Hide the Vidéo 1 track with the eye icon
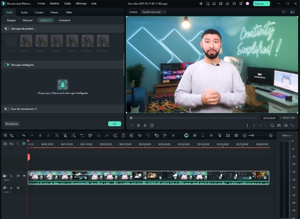The width and height of the screenshot is (300, 219). coord(24,176)
